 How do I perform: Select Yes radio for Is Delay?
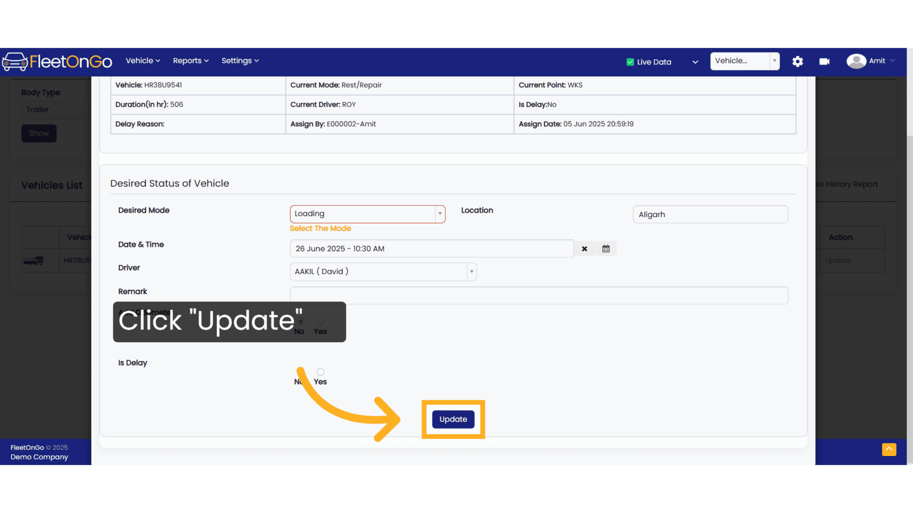321,372
